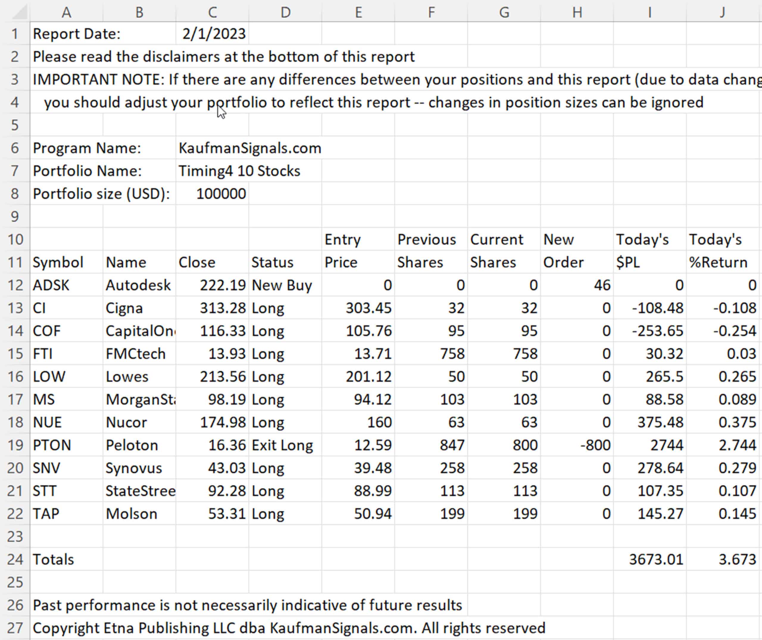Select row 24 header
Screen dimensions: 762x640
(x=15, y=559)
